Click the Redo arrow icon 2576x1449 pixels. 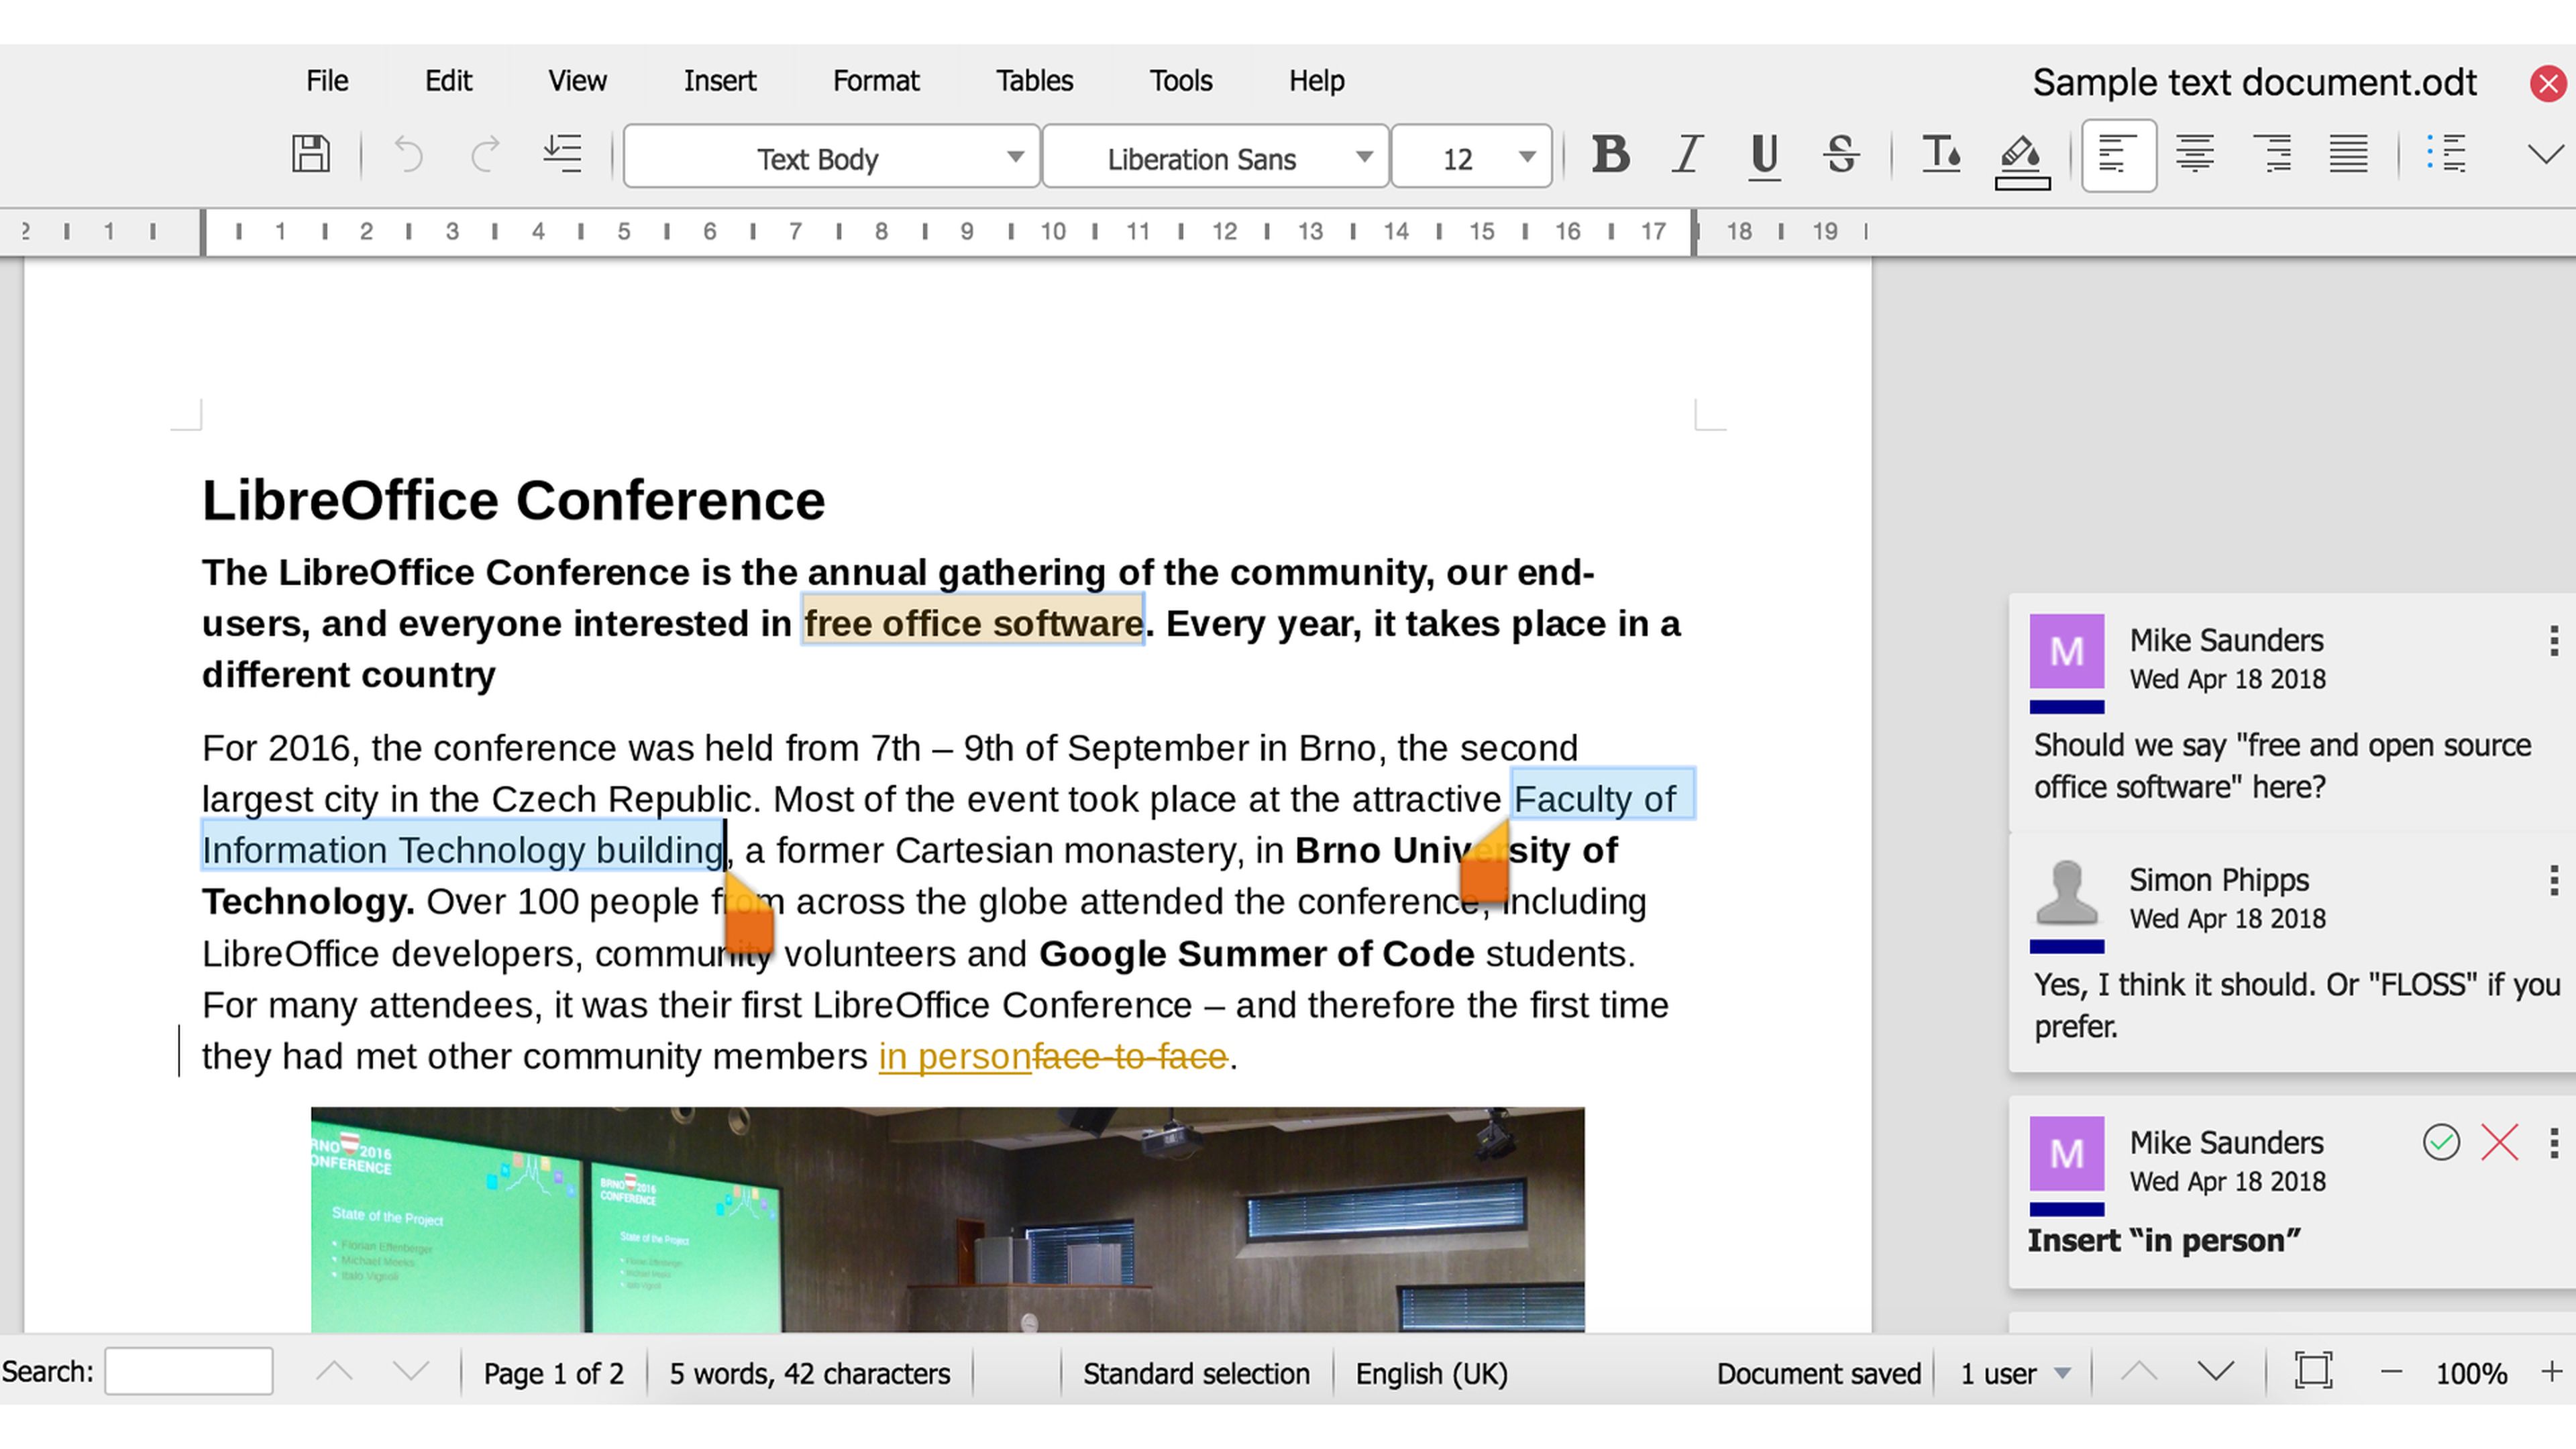pyautogui.click(x=485, y=155)
